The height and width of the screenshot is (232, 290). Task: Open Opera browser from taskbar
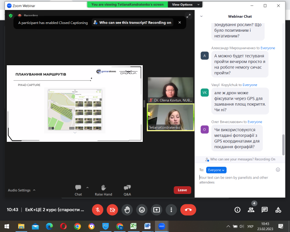[63, 226]
